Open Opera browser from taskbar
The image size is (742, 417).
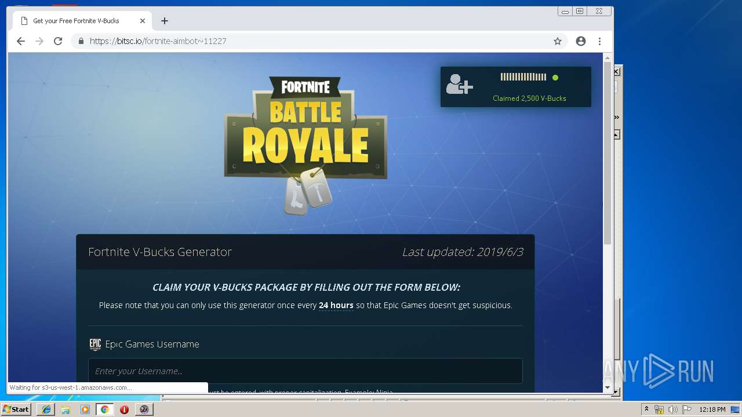(124, 409)
